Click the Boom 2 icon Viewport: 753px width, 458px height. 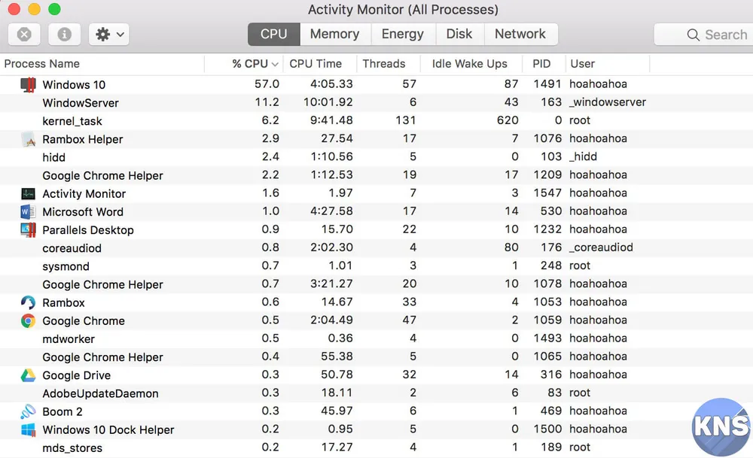pyautogui.click(x=29, y=411)
